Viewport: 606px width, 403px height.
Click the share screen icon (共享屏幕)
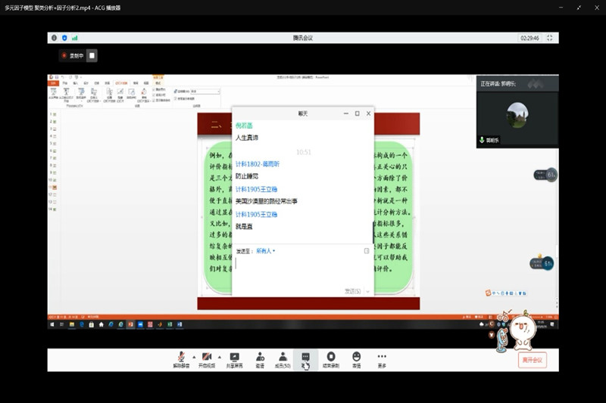(x=234, y=358)
